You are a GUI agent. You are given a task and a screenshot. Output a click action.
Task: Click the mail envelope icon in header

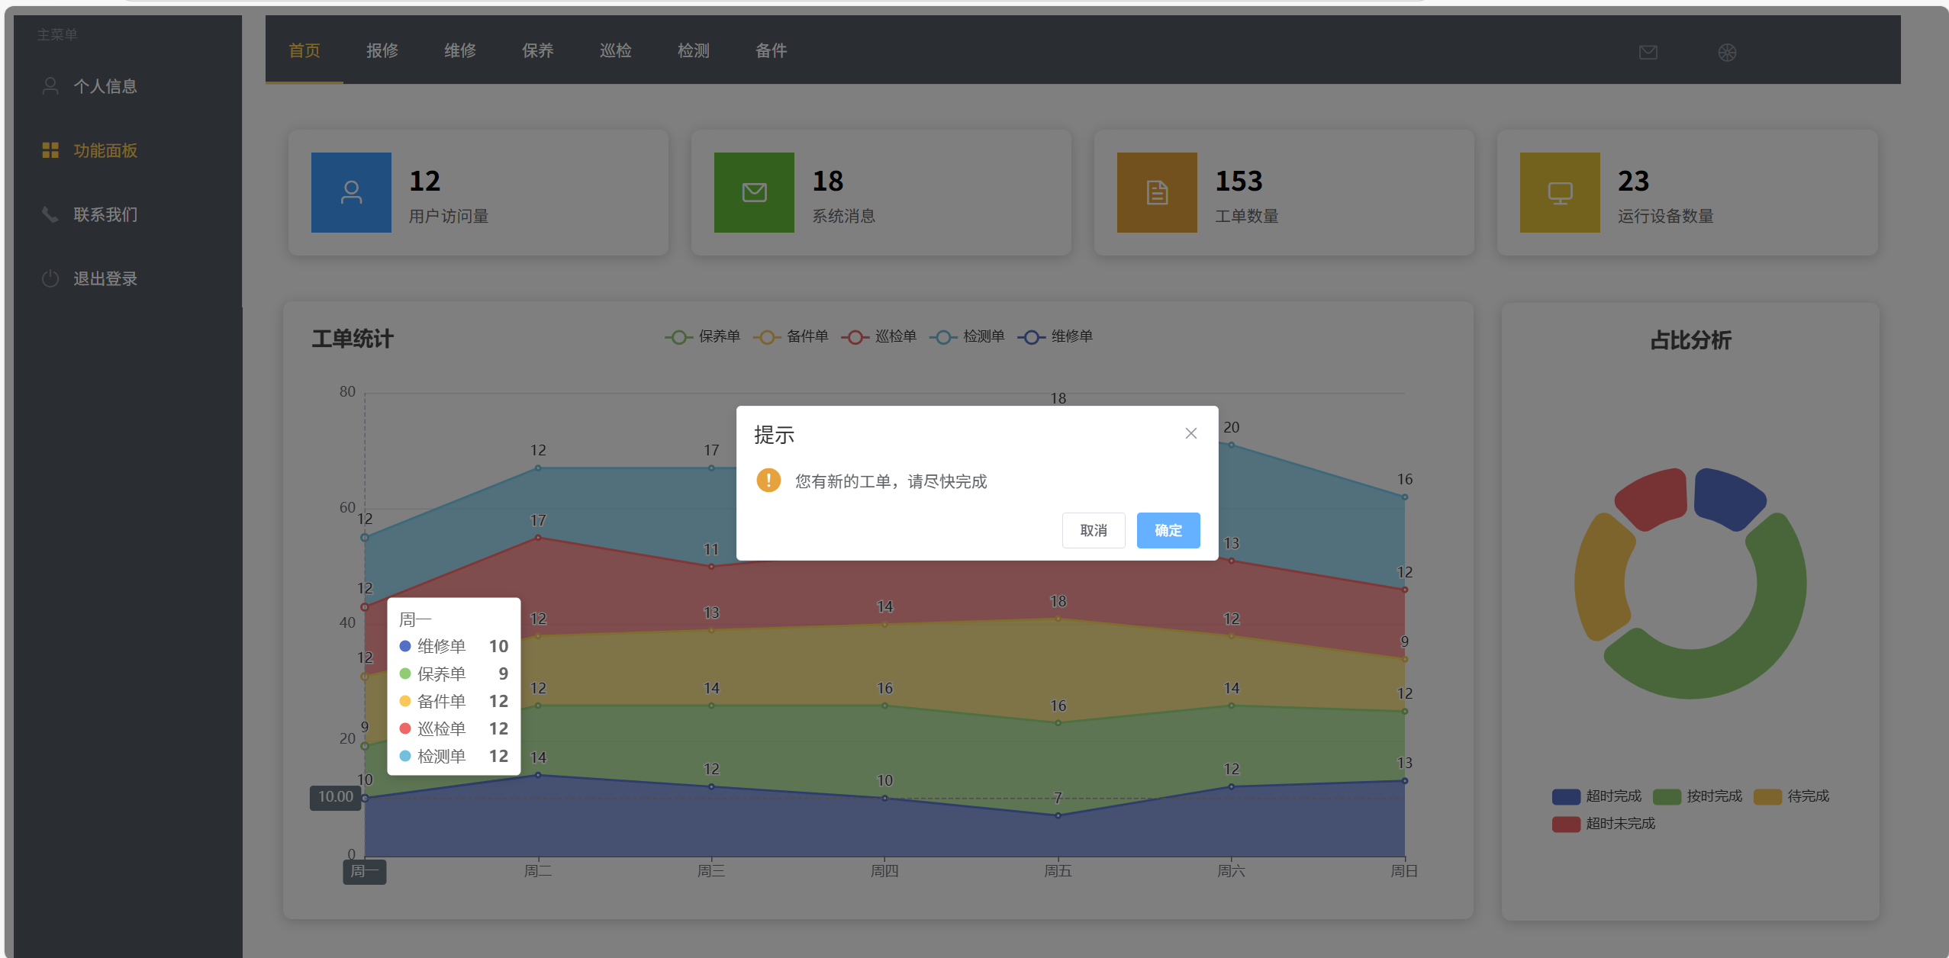[1648, 52]
